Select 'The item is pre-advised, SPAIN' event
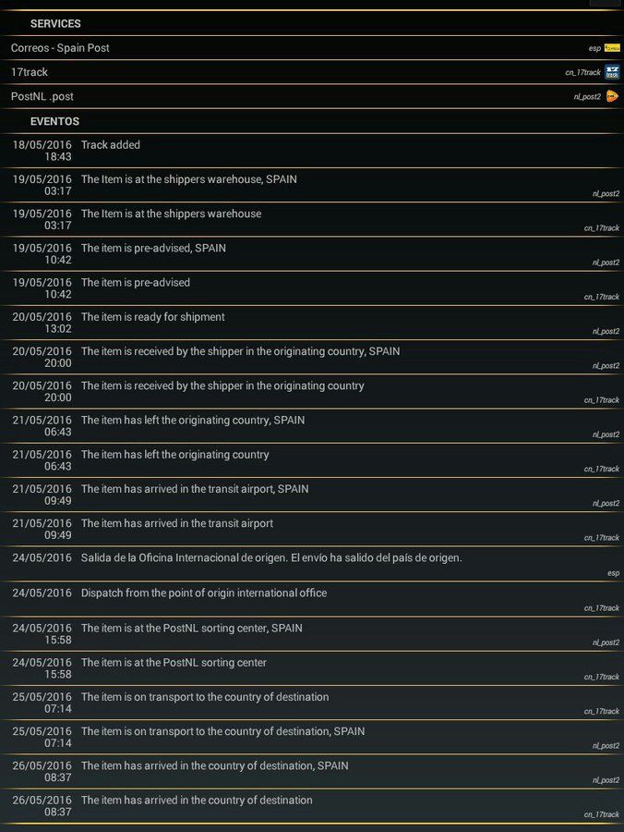 pyautogui.click(x=312, y=254)
